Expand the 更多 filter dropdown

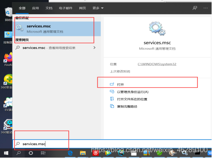pyautogui.click(x=98, y=8)
